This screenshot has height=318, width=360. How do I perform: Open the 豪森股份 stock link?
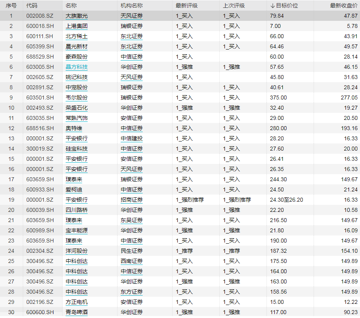(77, 57)
